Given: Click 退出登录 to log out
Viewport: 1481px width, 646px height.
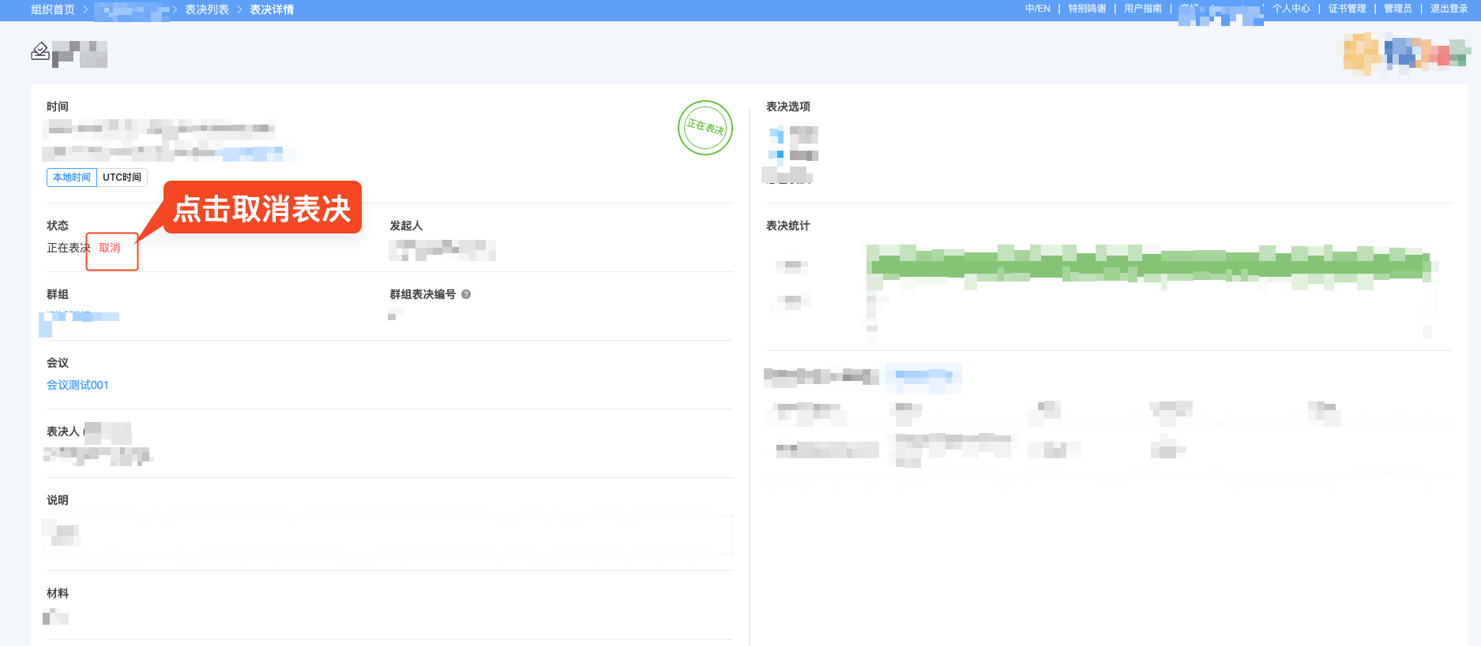Looking at the screenshot, I should tap(1449, 9).
